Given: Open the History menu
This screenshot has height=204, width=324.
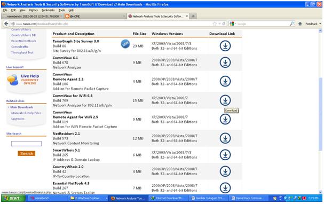Looking at the screenshot, I should (x=34, y=10).
